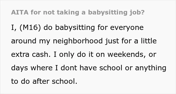Click the word 'after' in the last line
The height and width of the screenshot is (94, 176).
coord(41,81)
